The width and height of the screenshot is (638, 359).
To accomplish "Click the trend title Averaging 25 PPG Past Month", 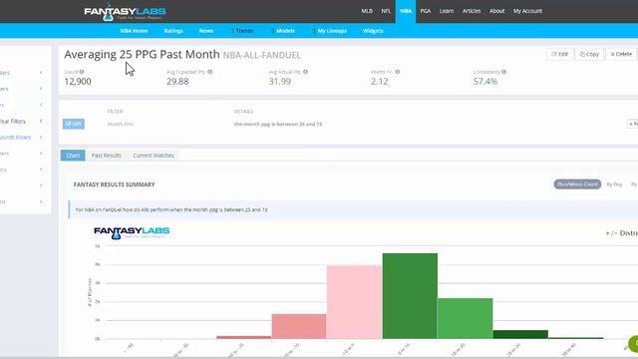I will 142,54.
